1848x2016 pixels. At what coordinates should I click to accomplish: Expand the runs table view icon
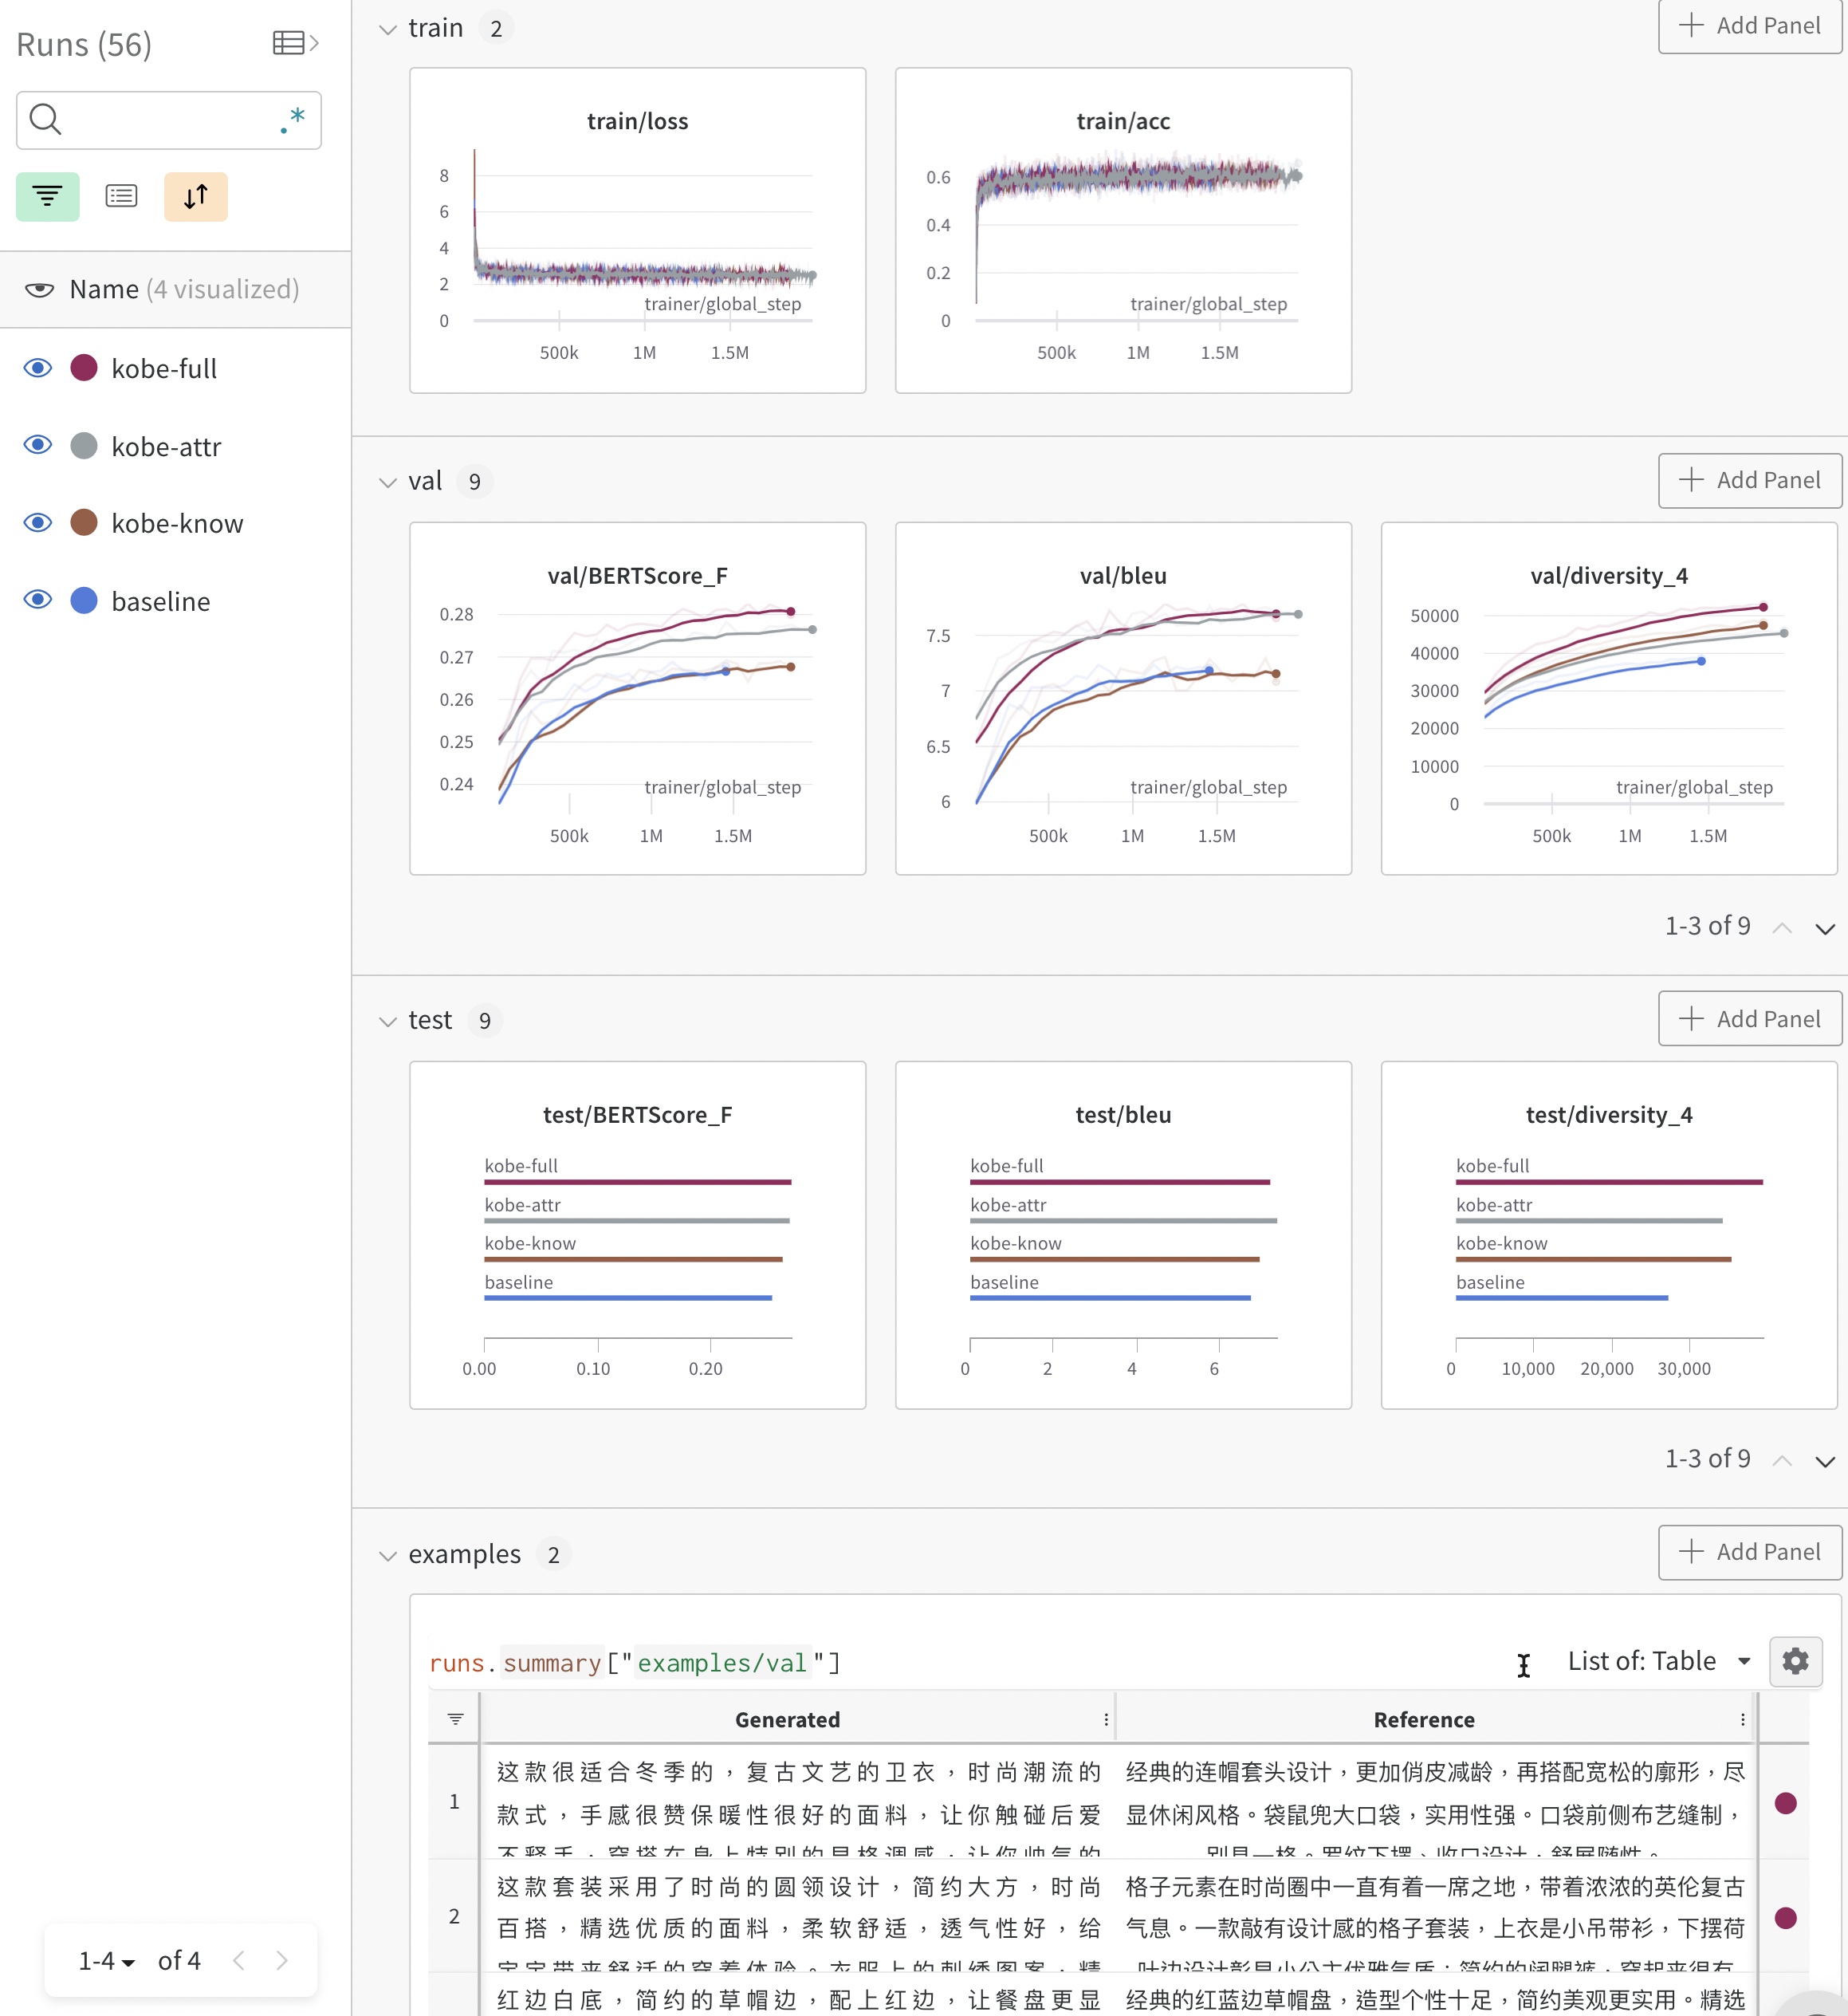(x=295, y=43)
